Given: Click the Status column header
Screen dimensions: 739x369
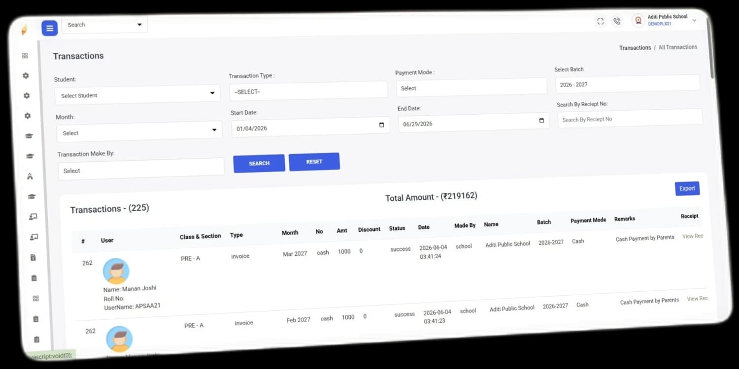Looking at the screenshot, I should tap(397, 228).
